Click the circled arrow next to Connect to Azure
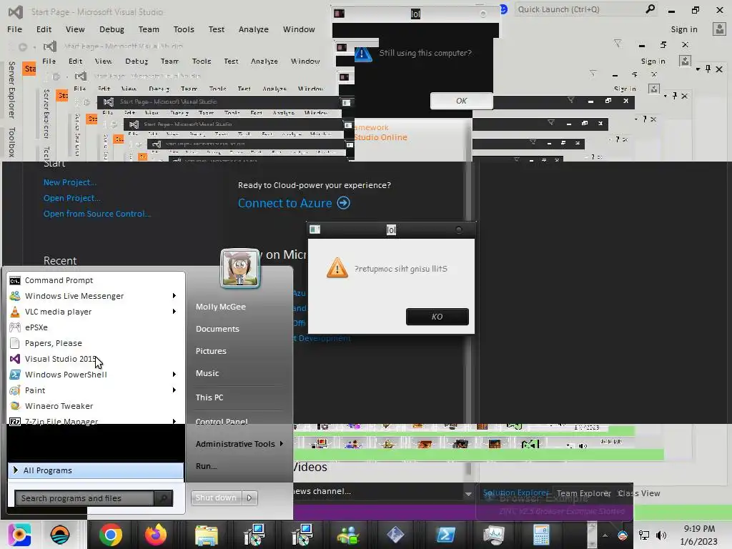 pos(344,203)
